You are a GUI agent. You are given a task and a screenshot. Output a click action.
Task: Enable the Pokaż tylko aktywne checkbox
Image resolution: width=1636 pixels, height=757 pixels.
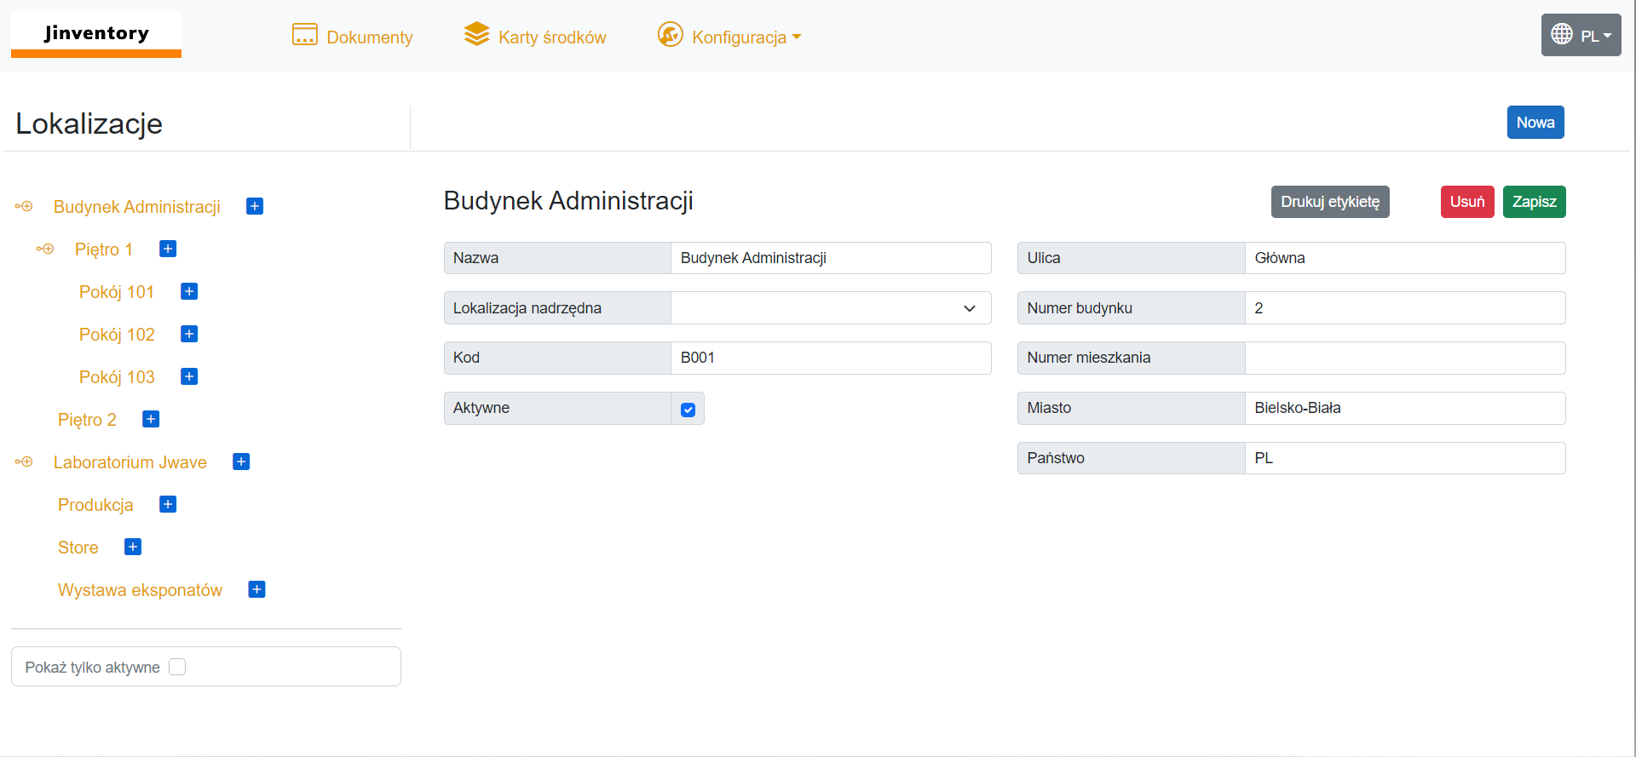click(177, 667)
